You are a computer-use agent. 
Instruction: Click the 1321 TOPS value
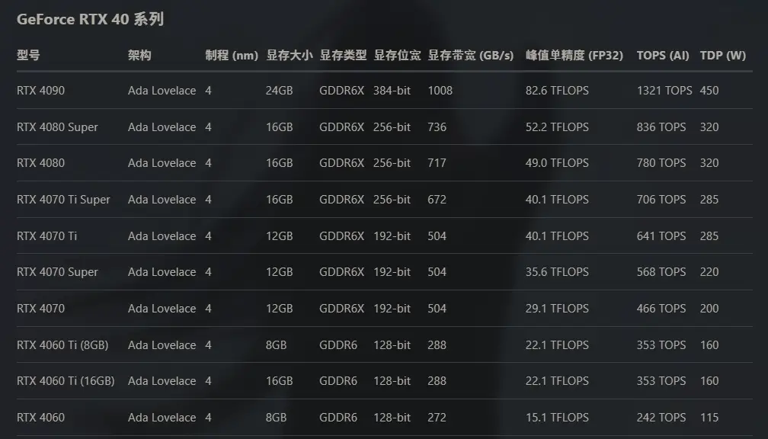click(664, 91)
